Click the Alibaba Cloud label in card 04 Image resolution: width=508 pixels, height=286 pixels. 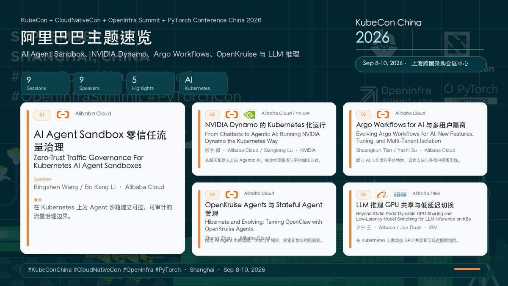tap(259, 193)
